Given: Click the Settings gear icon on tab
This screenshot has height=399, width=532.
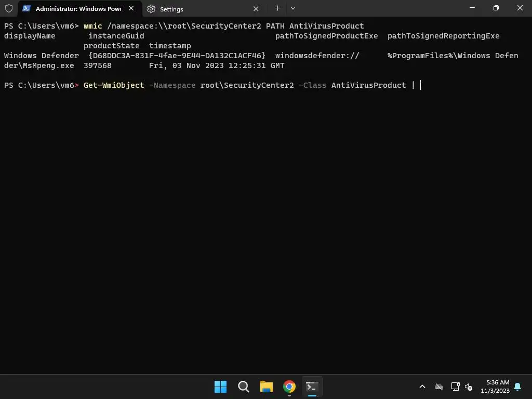Looking at the screenshot, I should [x=151, y=9].
